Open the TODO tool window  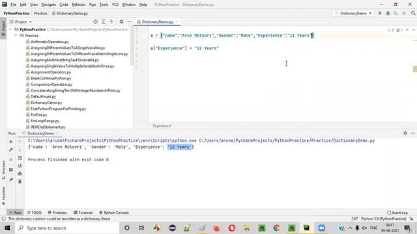(35, 213)
